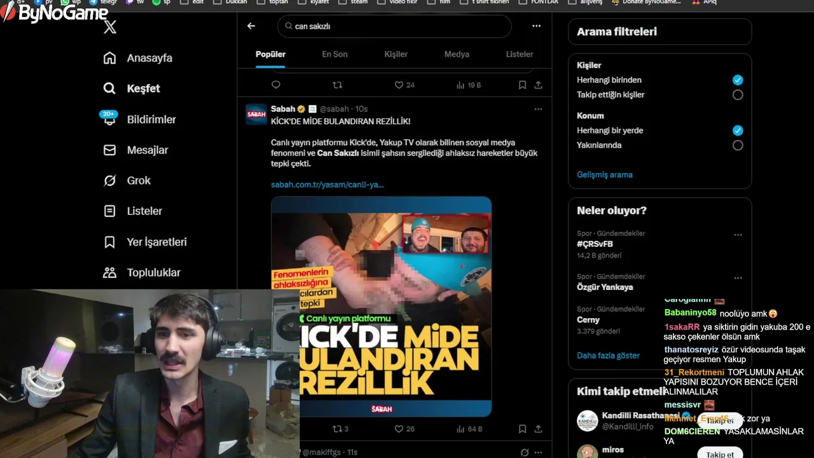
Task: Open #ÇRSvFB trend more options
Action: 738,235
